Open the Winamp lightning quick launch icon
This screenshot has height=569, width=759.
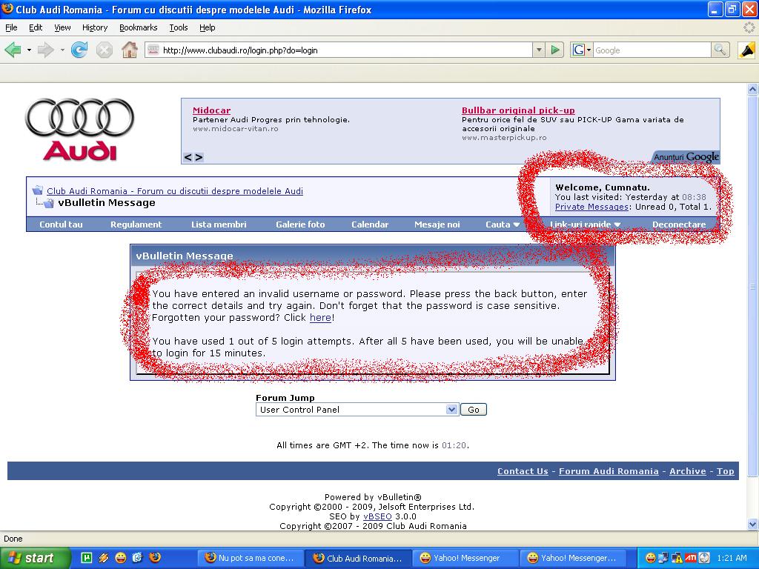(x=104, y=558)
